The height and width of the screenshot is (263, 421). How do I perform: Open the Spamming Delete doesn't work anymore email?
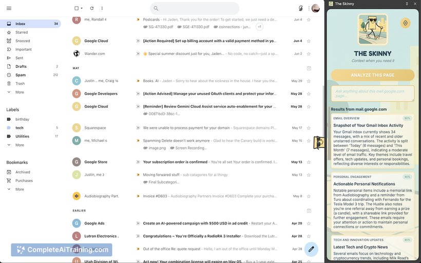[x=192, y=144]
